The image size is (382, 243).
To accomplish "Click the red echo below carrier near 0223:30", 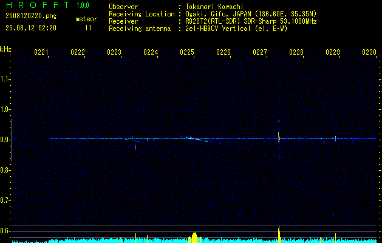I will (135, 147).
